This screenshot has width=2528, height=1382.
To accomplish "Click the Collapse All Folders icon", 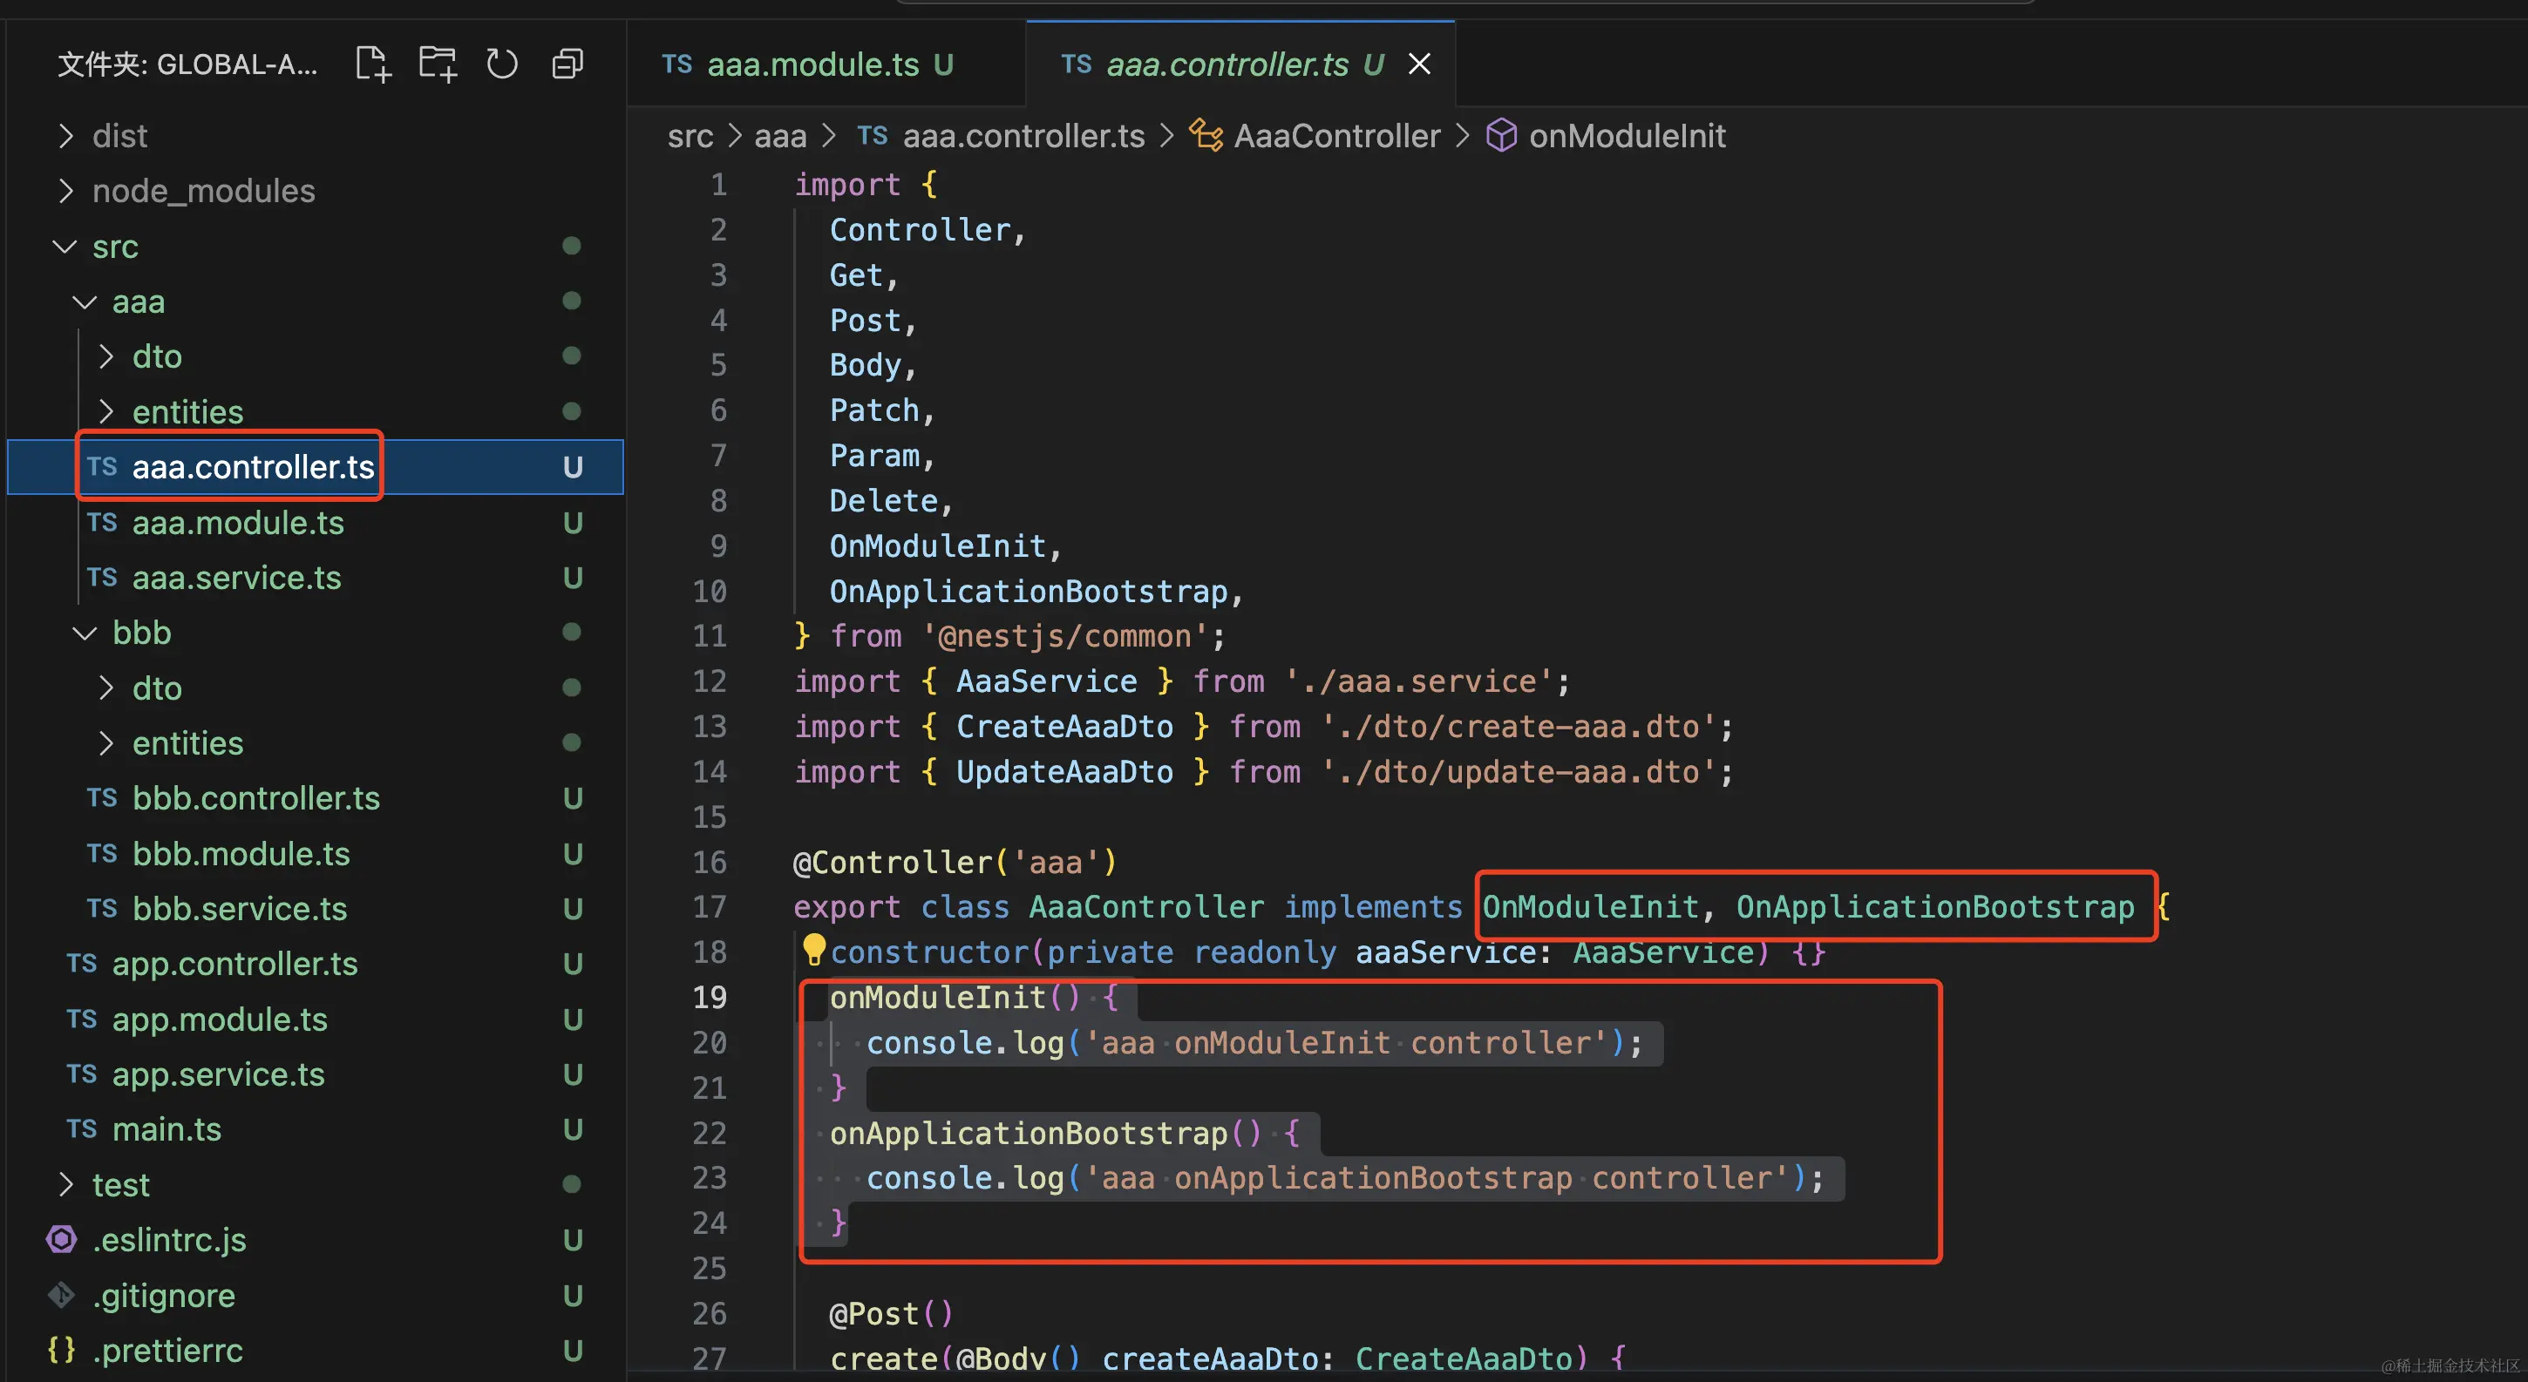I will point(568,64).
